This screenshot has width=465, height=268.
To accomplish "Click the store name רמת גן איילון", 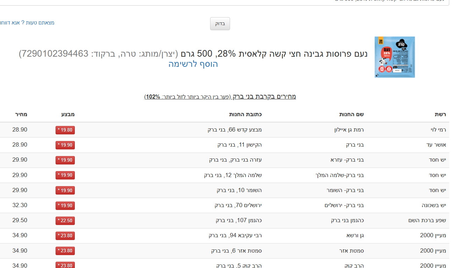I will (349, 130).
